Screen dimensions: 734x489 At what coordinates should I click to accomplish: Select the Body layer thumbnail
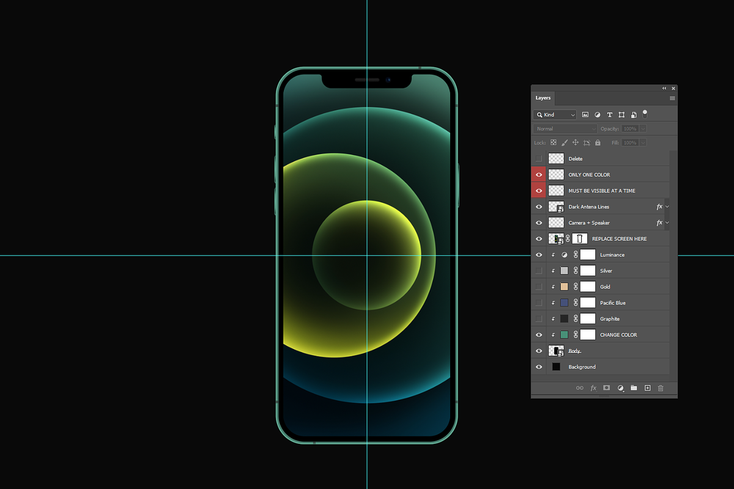556,351
